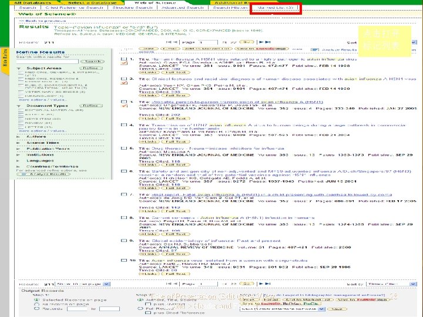Open Full Text for result 3
423x317 pixels.
pos(176,119)
